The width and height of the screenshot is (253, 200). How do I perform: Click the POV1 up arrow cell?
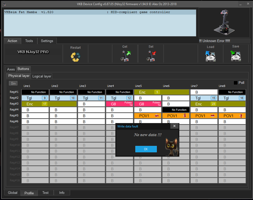pos(232,116)
